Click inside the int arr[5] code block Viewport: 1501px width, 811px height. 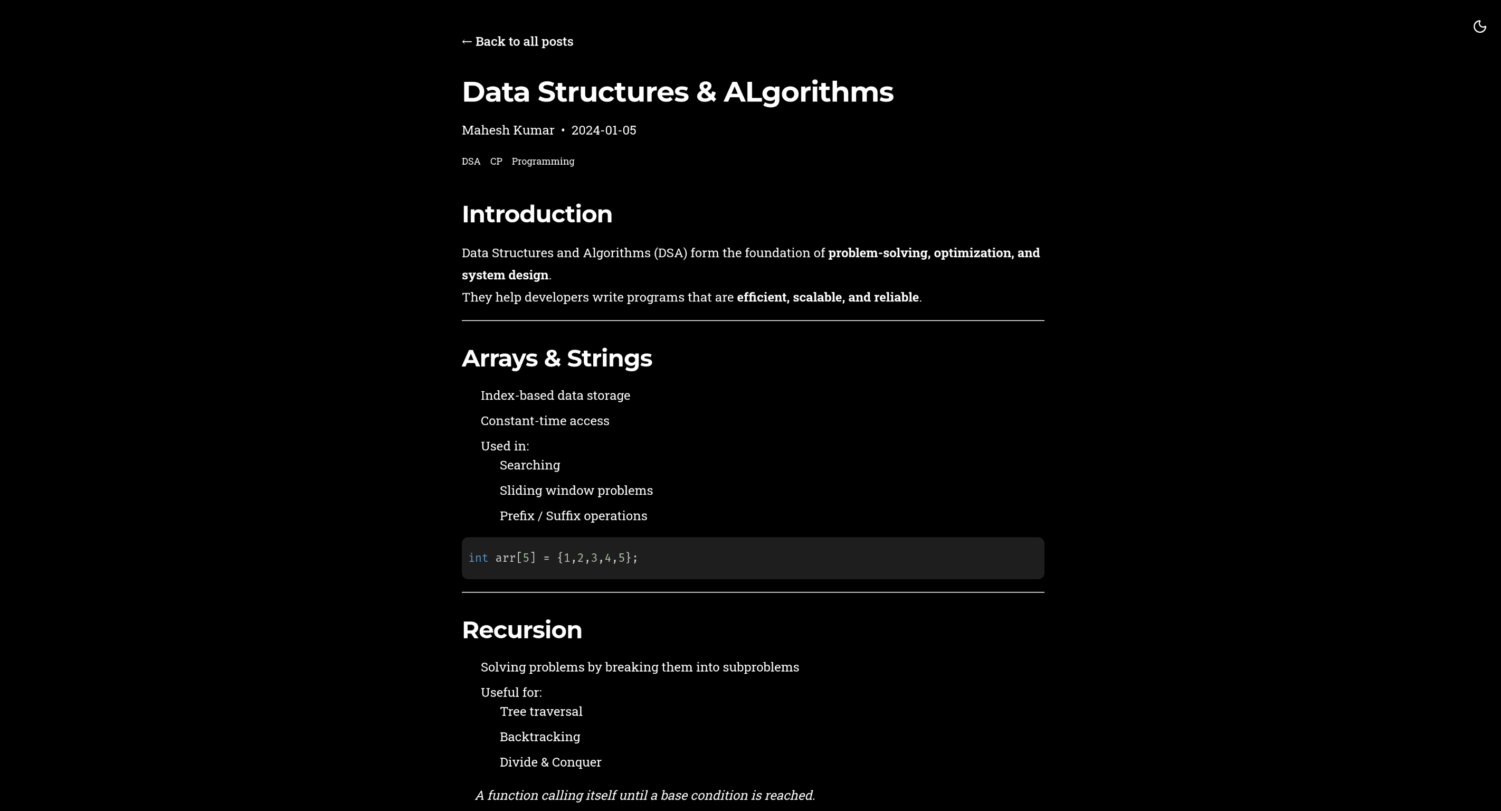click(752, 558)
